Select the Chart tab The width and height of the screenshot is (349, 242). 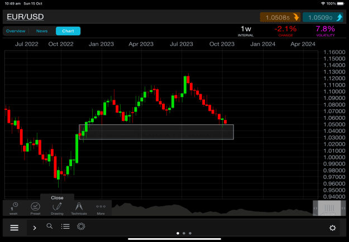(x=68, y=31)
